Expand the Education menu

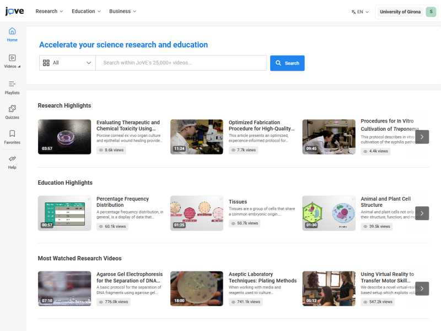point(86,11)
